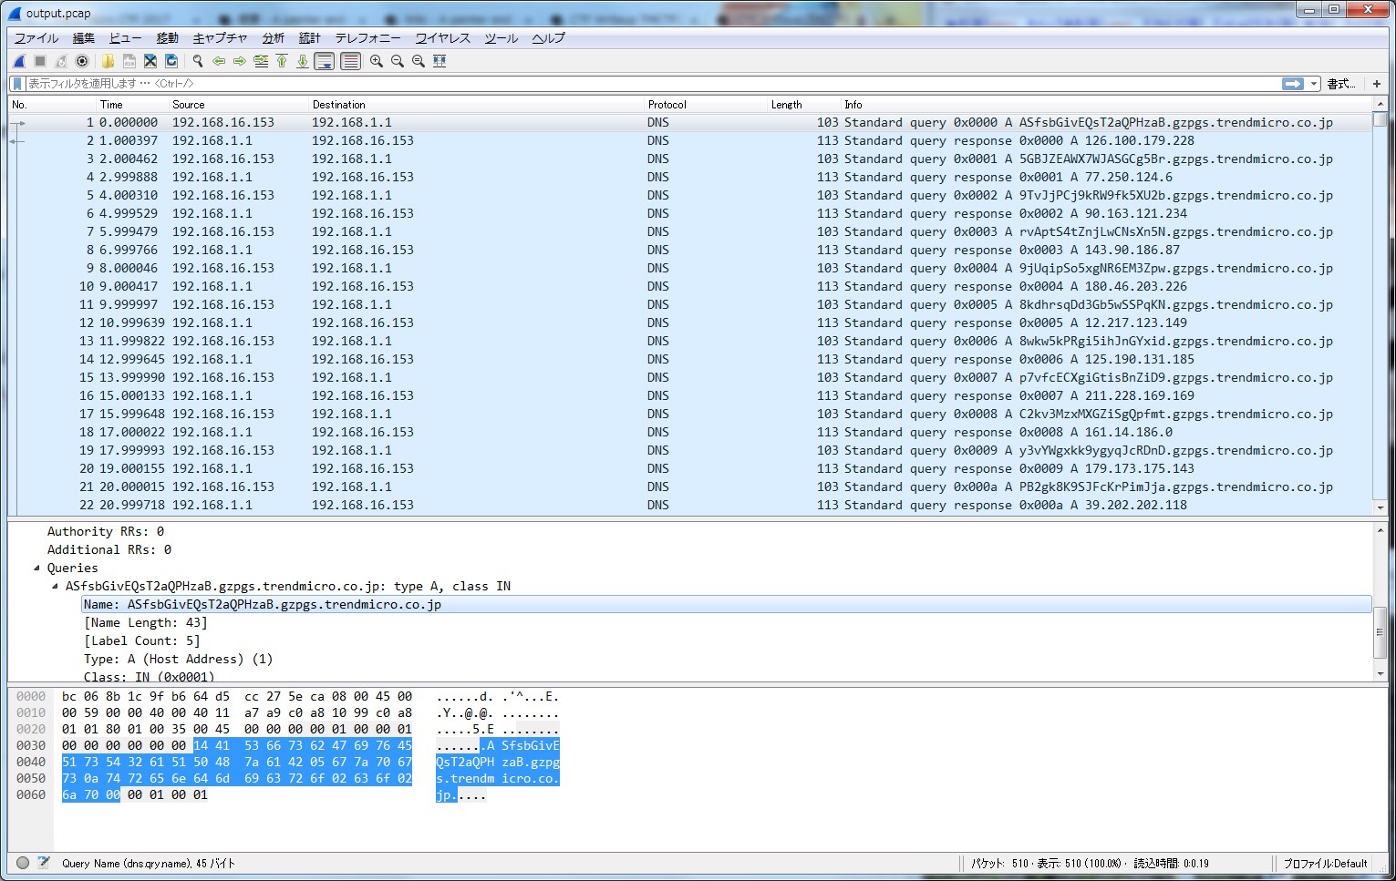Open the display filter history dropdown

click(1314, 83)
